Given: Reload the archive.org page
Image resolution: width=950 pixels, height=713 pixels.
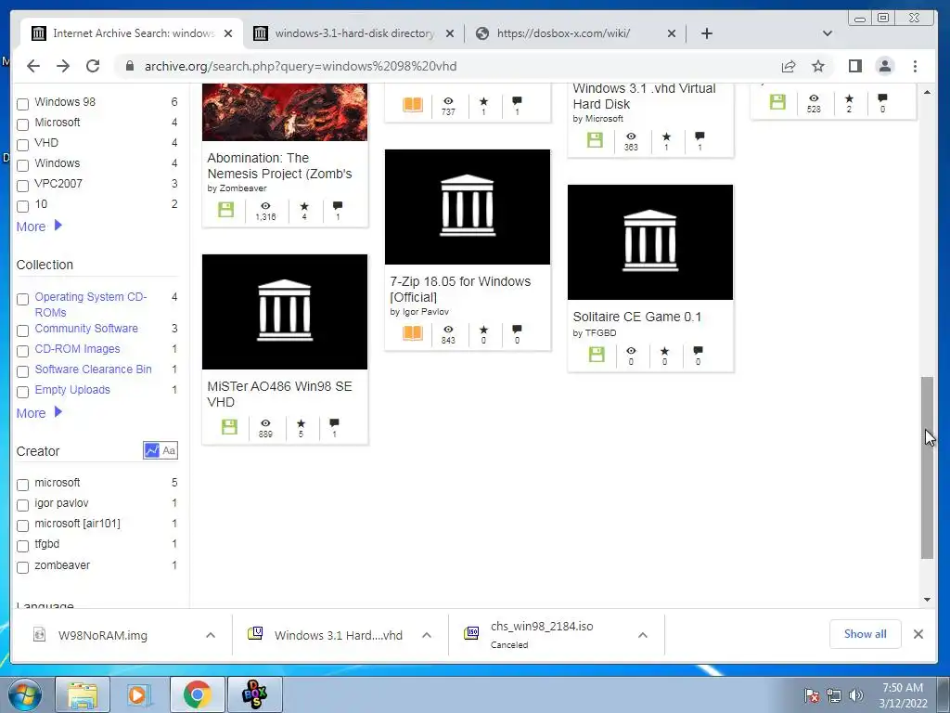Looking at the screenshot, I should (93, 66).
